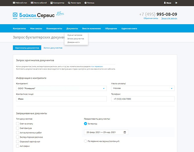194x152 pixels.
Task: Check Страховой сертификат checkbox
Action: pos(17,141)
